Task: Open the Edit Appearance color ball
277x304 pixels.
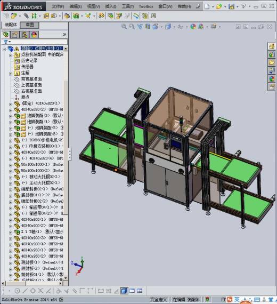Action: tap(193, 27)
